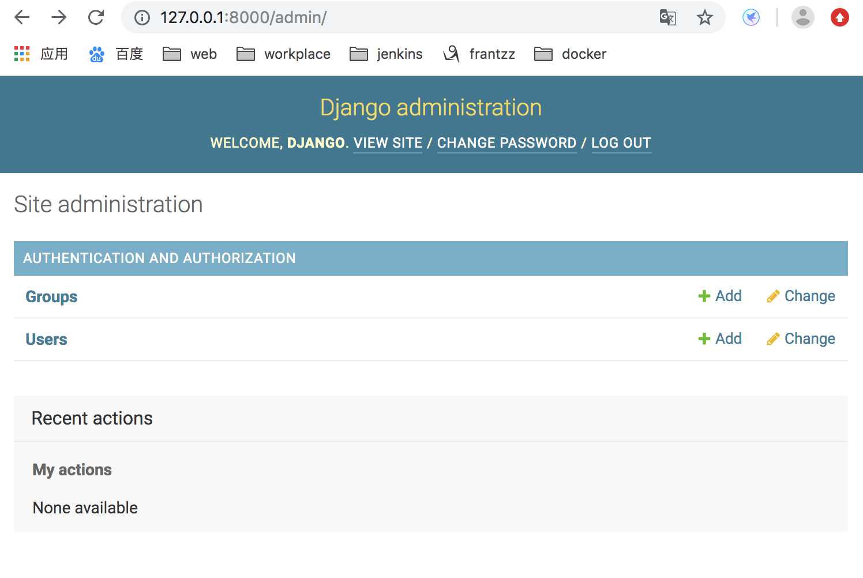863x578 pixels.
Task: Click the 'My actions' subheading
Action: [x=72, y=470]
